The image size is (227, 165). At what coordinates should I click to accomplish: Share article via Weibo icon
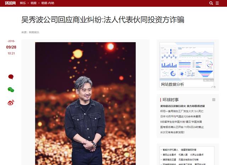point(11,103)
